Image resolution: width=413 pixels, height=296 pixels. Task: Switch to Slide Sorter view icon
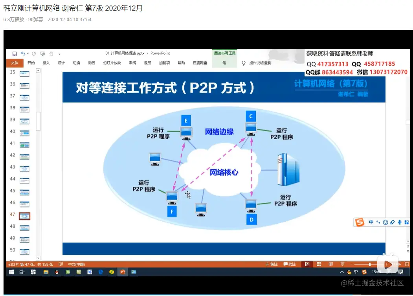(x=319, y=264)
